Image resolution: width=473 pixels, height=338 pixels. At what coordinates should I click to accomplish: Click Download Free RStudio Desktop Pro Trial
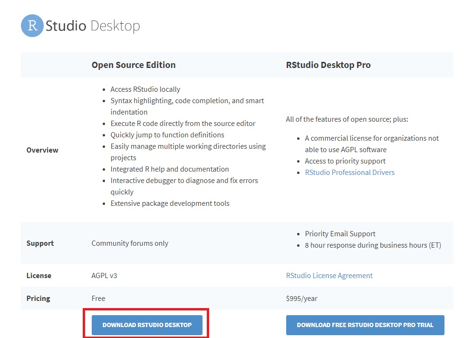click(x=365, y=325)
